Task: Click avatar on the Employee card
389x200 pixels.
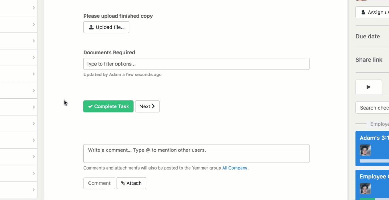Action: tap(365, 189)
